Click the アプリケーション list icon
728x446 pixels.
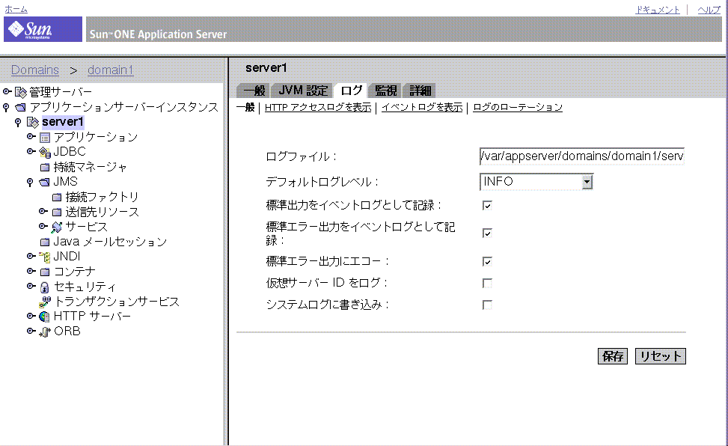click(x=45, y=138)
